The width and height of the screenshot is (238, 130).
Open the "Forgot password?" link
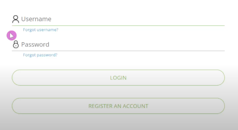[x=40, y=55]
